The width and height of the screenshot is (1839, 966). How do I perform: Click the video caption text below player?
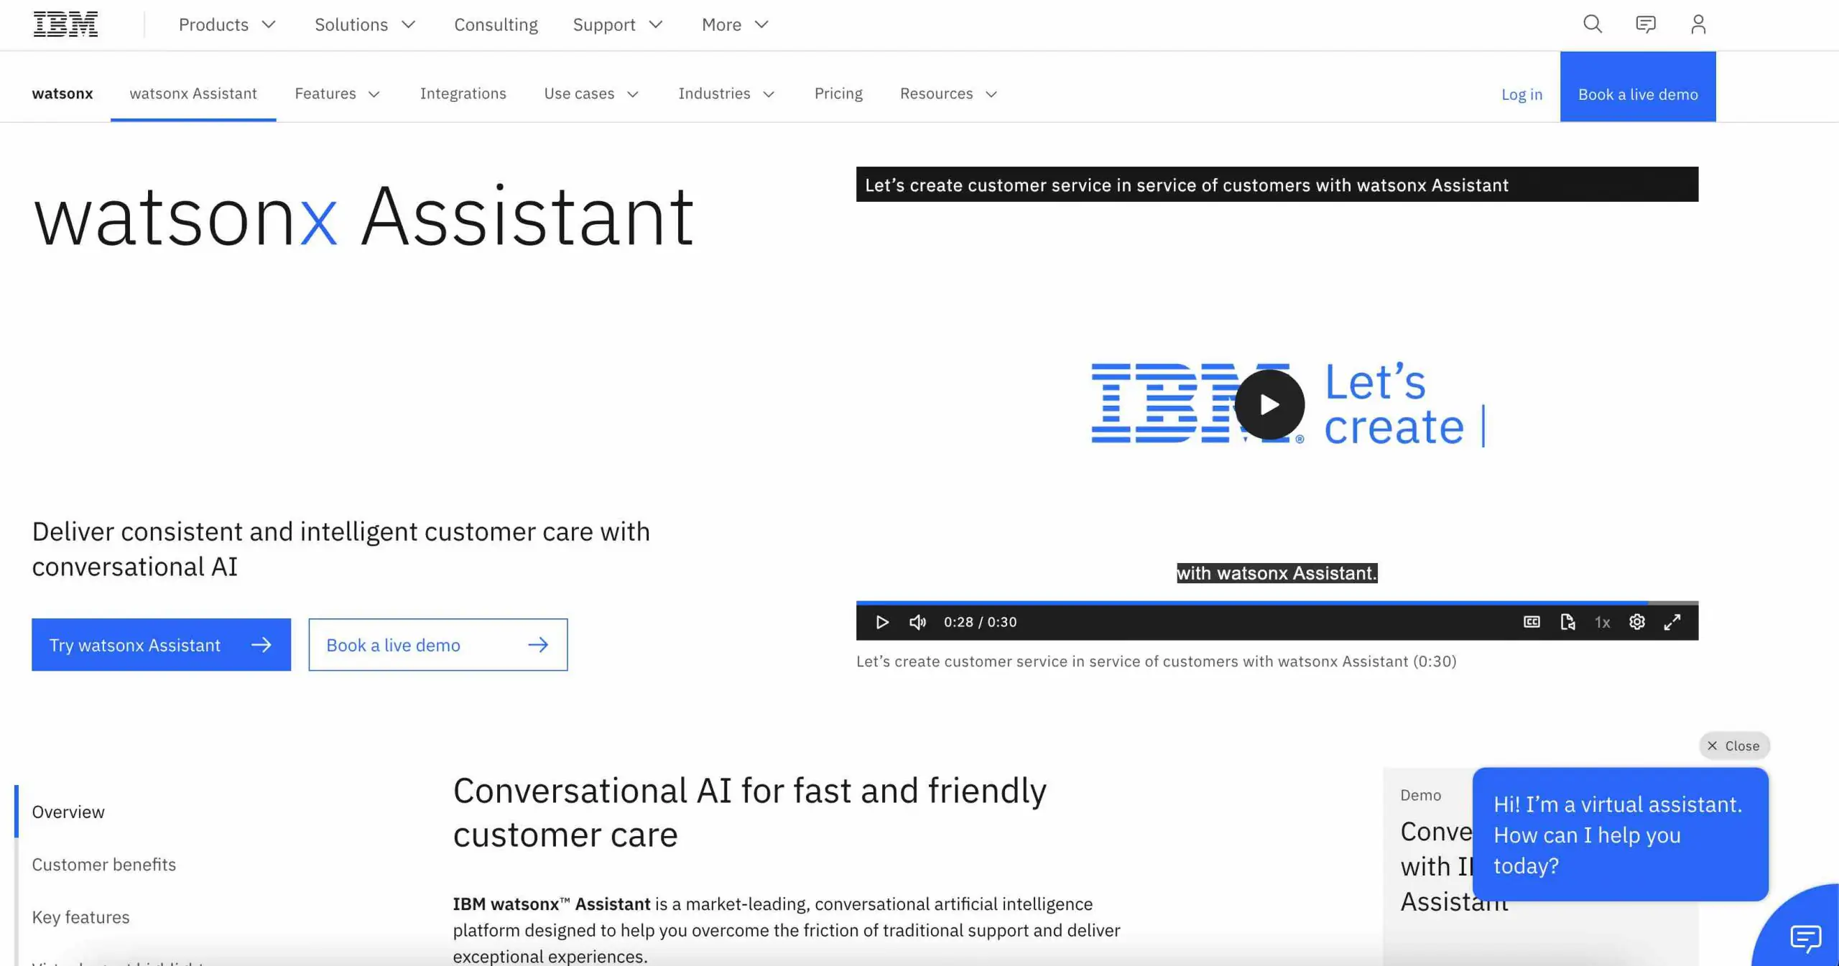pyautogui.click(x=1157, y=661)
